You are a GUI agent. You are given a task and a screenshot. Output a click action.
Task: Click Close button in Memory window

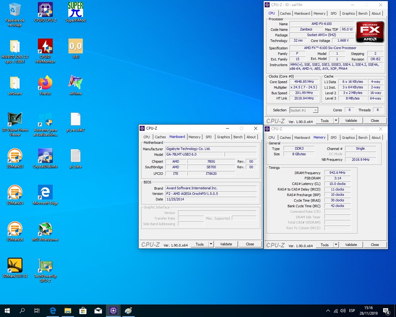[x=375, y=245]
